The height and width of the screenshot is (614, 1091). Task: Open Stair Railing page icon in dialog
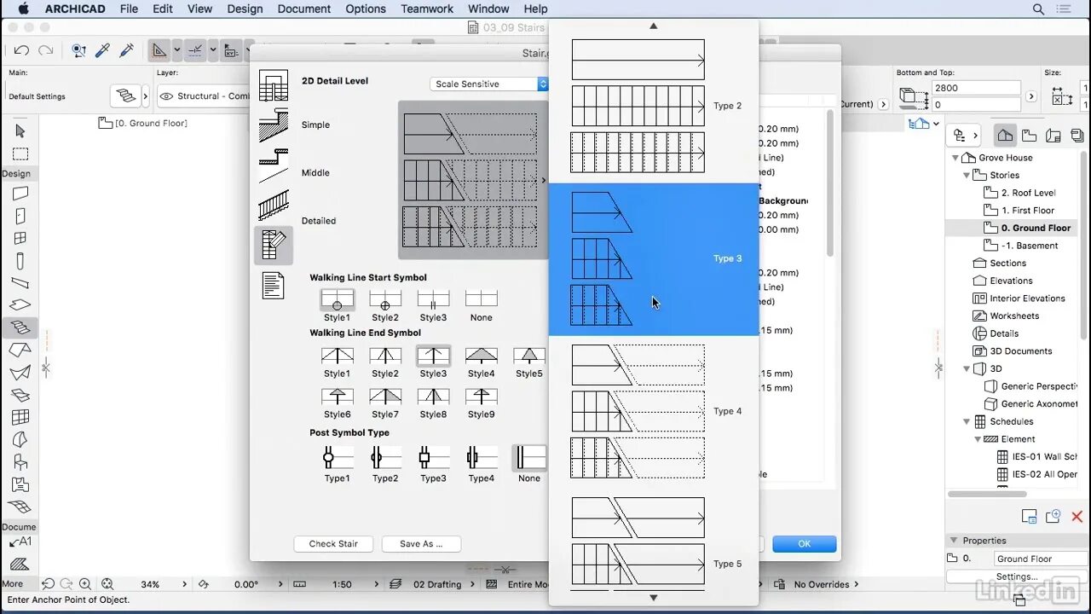click(274, 205)
